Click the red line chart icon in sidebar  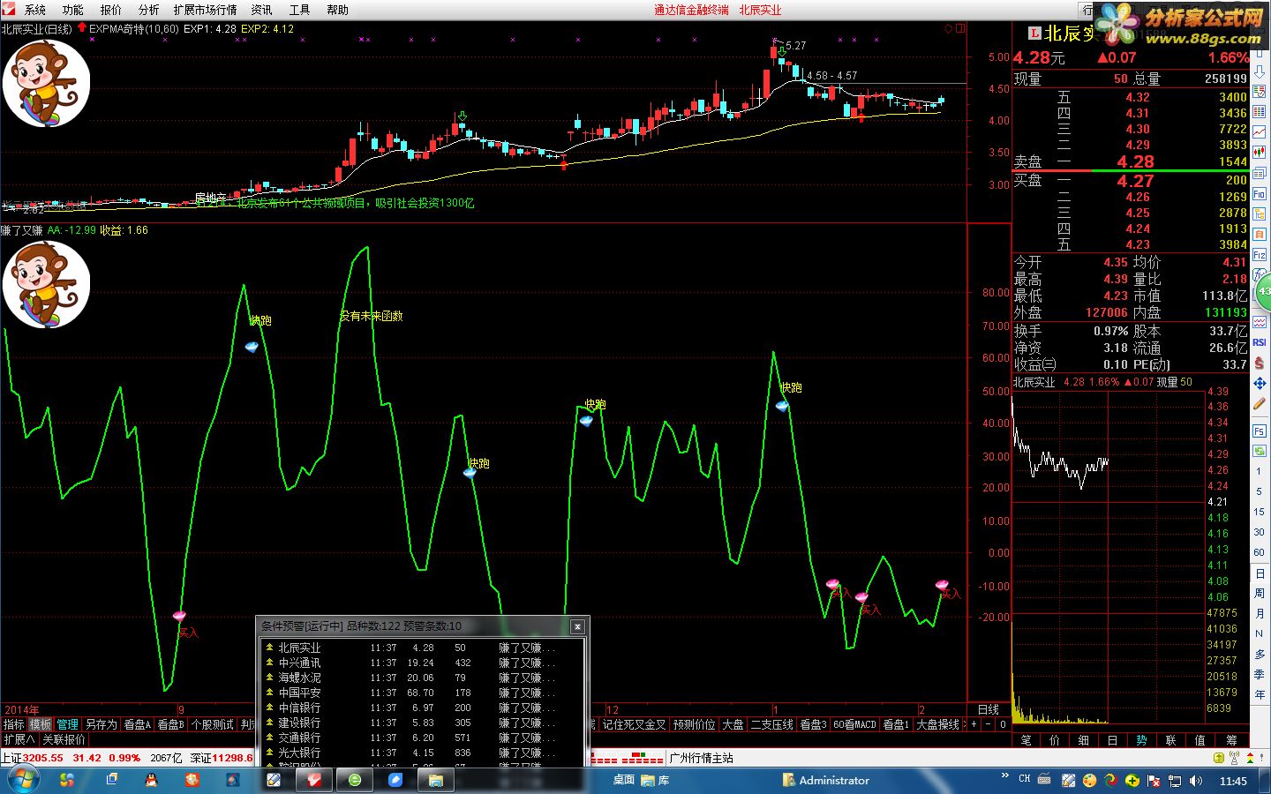[1260, 131]
